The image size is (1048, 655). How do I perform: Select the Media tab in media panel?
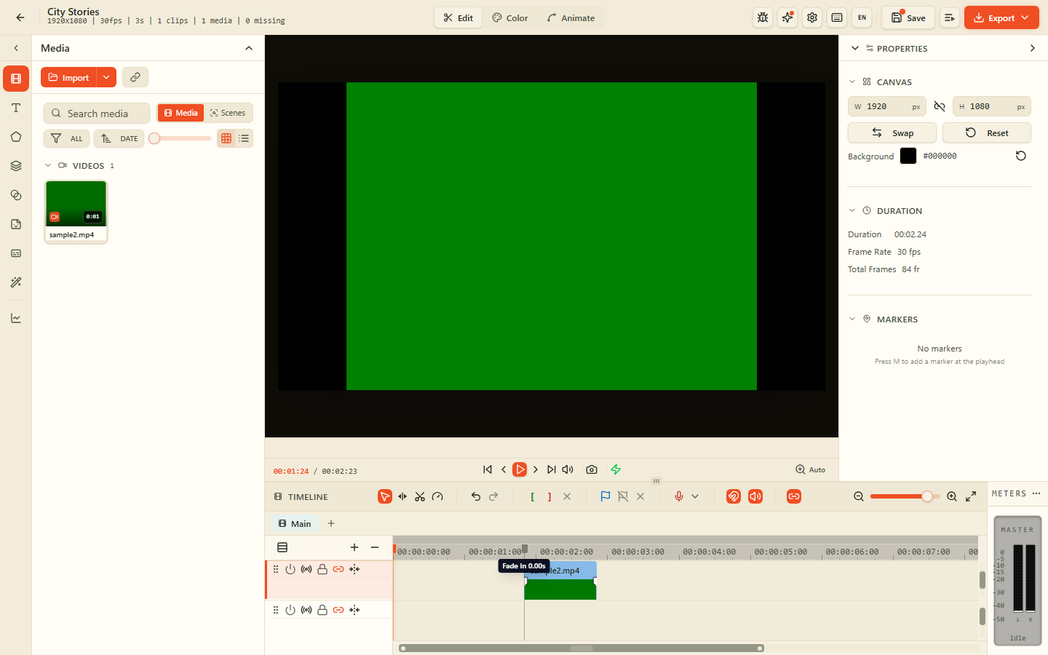click(x=180, y=113)
